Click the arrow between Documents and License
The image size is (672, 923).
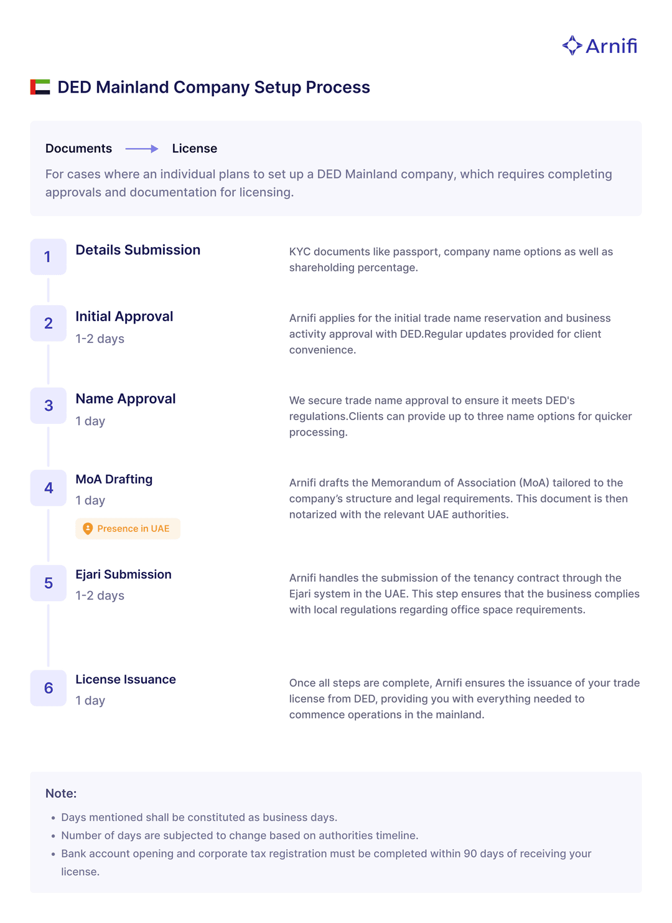[x=142, y=149]
